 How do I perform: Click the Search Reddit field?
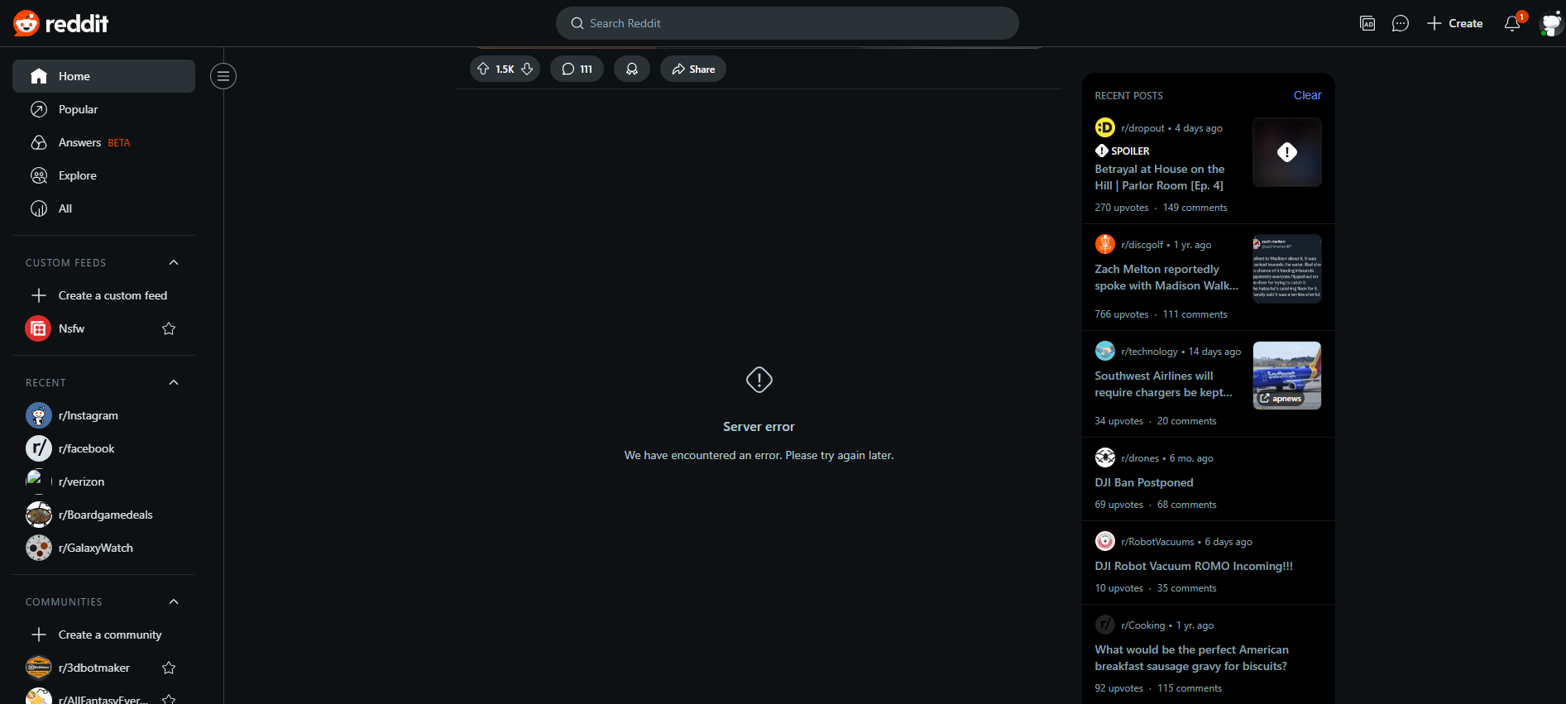[x=787, y=23]
